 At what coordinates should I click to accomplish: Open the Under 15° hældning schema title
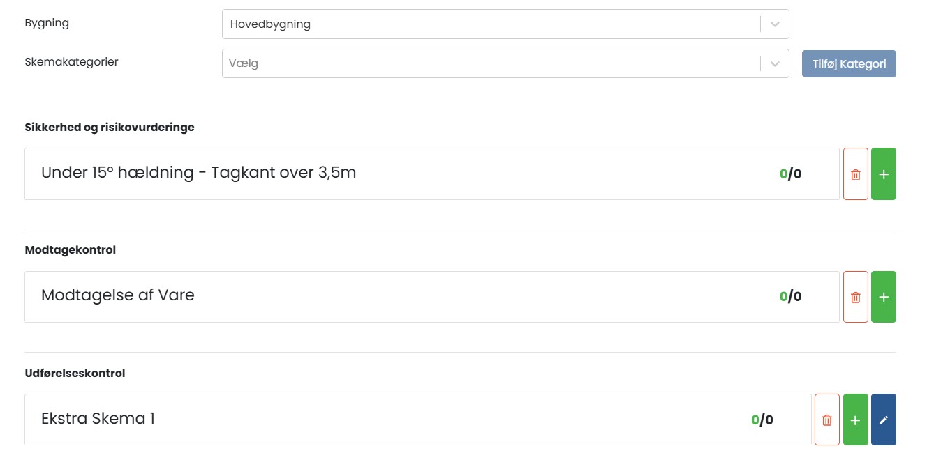point(199,173)
